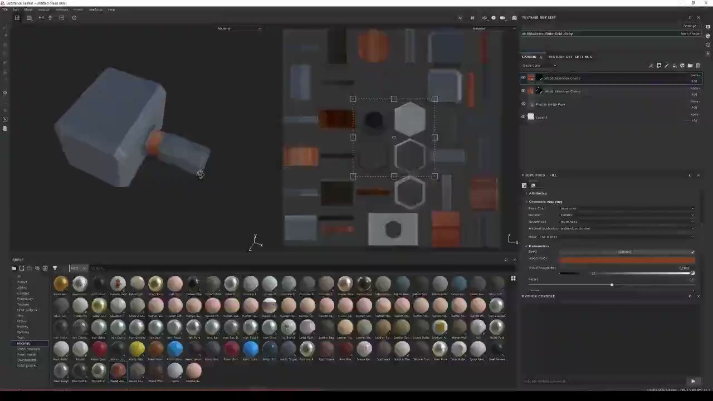The image size is (713, 401).
Task: Open the Material view dropdown above the 3D viewport
Action: [x=240, y=28]
